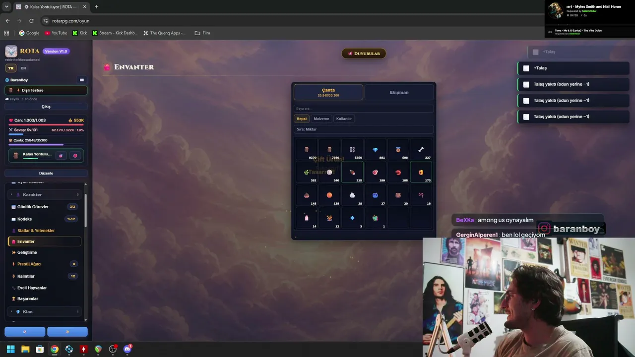Switch language to EN
This screenshot has height=357, width=635.
23,68
